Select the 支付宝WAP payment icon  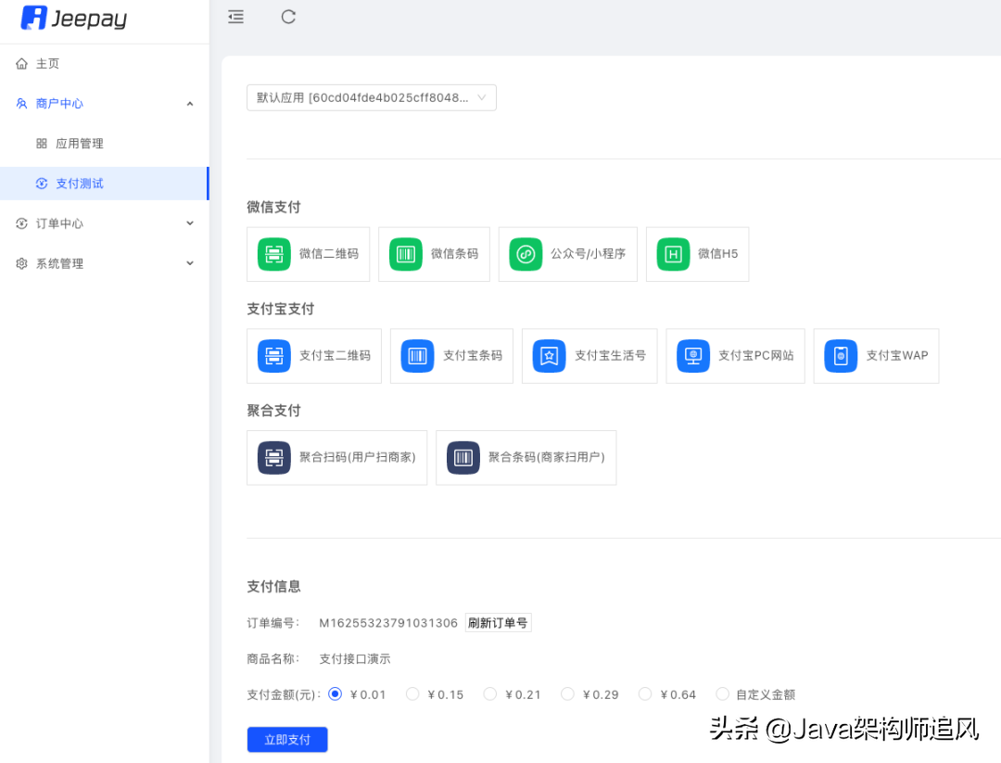point(876,356)
